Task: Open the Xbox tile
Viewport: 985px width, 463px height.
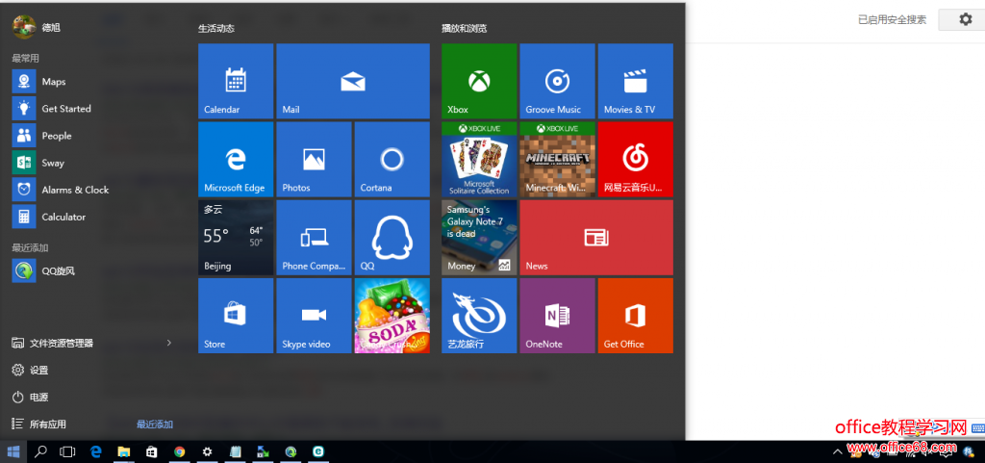Action: 479,81
